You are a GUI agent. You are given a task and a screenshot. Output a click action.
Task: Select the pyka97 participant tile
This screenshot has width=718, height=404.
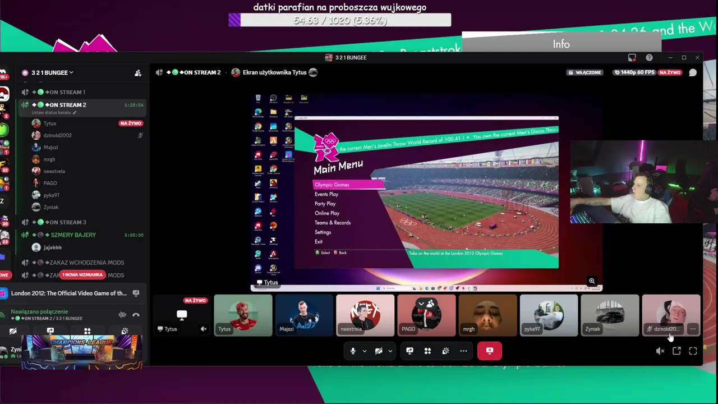(549, 315)
